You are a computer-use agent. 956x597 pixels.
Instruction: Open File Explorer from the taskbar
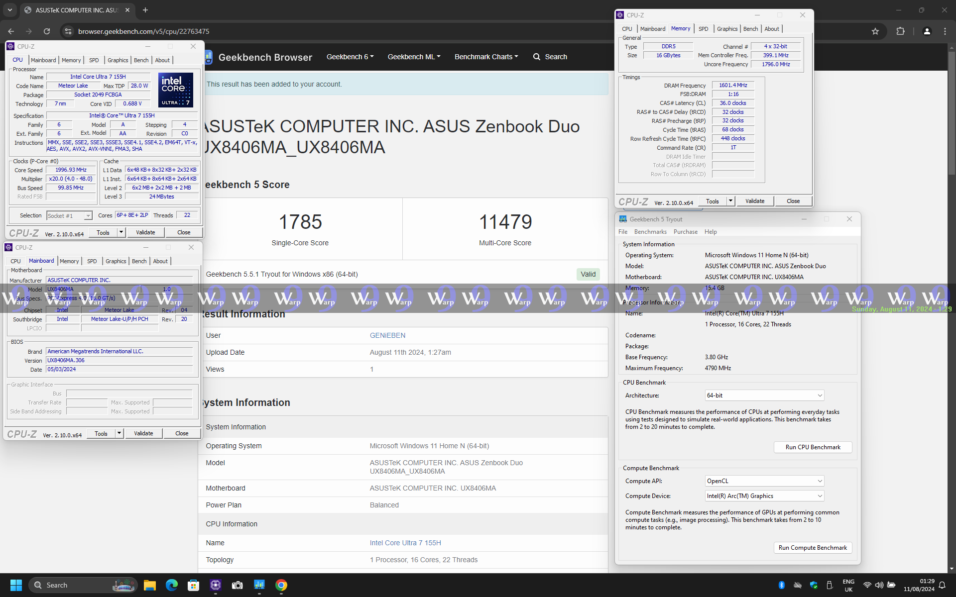click(x=150, y=585)
